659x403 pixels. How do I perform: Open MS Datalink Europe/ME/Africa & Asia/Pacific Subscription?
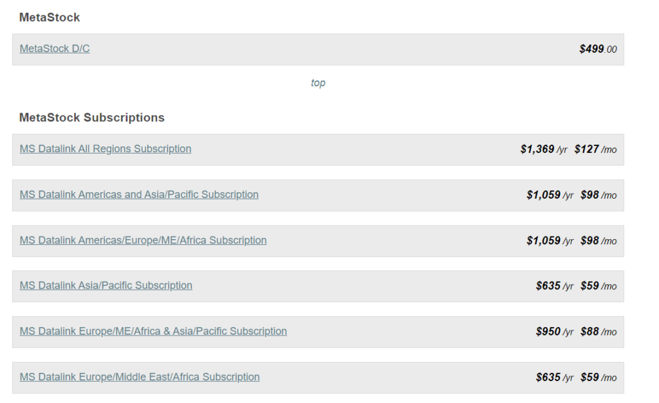click(x=153, y=331)
